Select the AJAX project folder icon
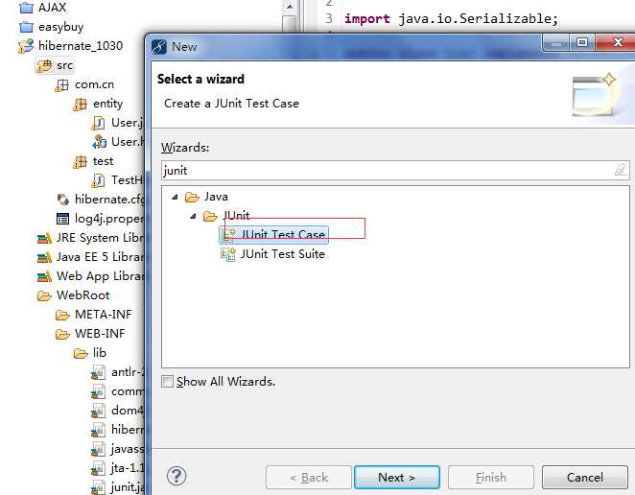Viewport: 635px width, 495px height. 26,8
